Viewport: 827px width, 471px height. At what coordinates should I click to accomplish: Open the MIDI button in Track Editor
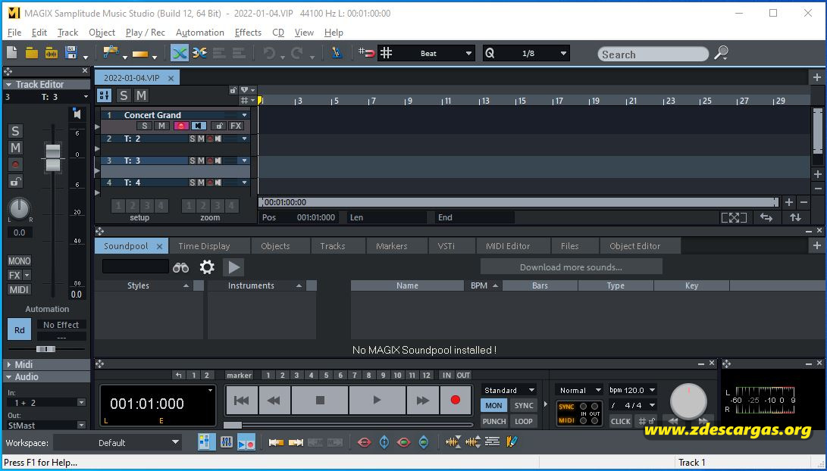point(19,290)
